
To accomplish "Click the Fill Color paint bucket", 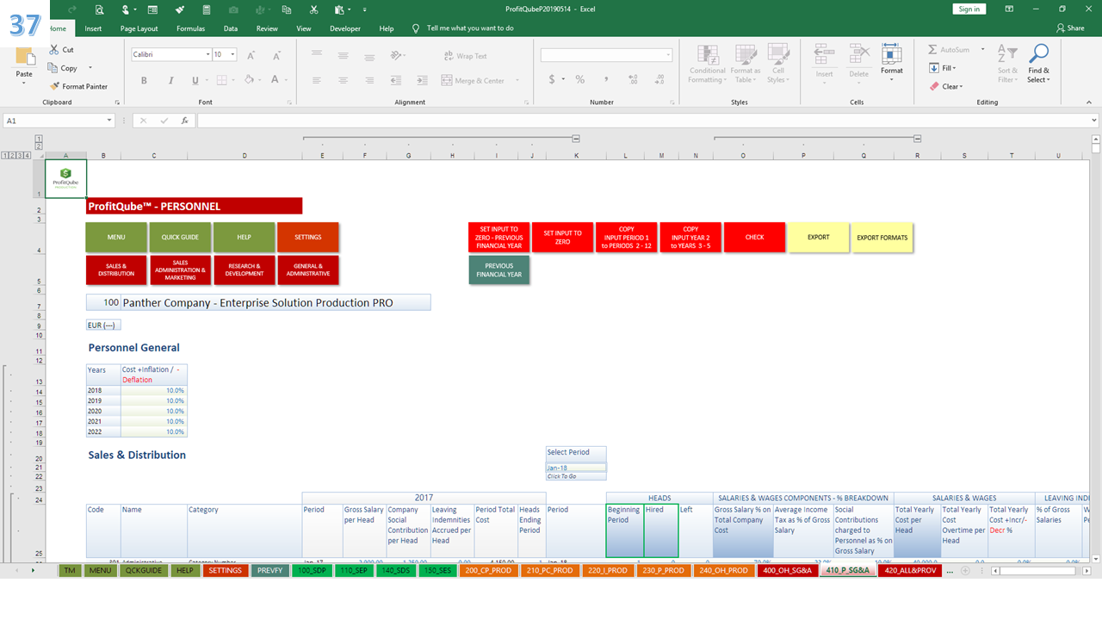I will (249, 80).
